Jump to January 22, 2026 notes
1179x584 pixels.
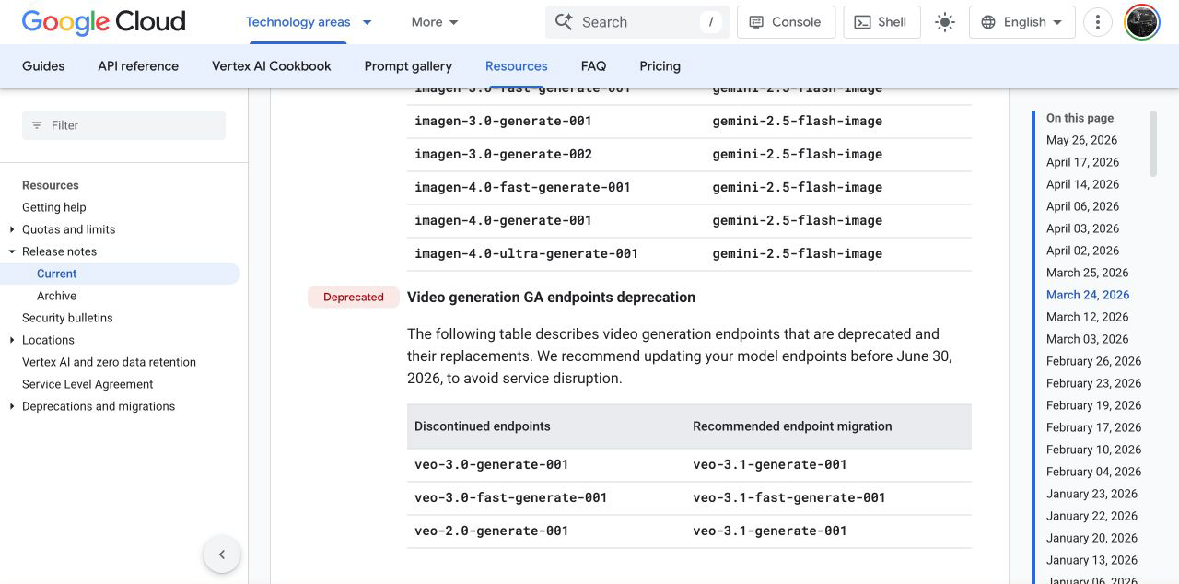[1092, 516]
